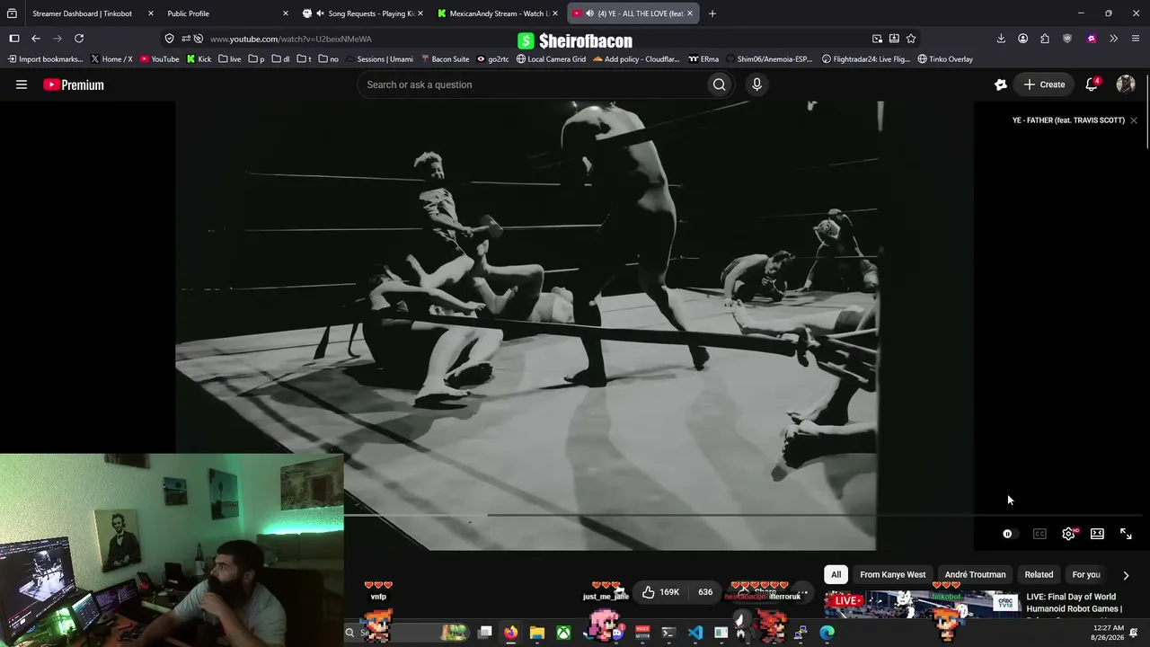The image size is (1150, 647).
Task: Open the Import bookmarks bookmark
Action: (x=45, y=59)
